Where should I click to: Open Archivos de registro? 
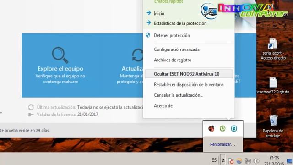pos(173,60)
